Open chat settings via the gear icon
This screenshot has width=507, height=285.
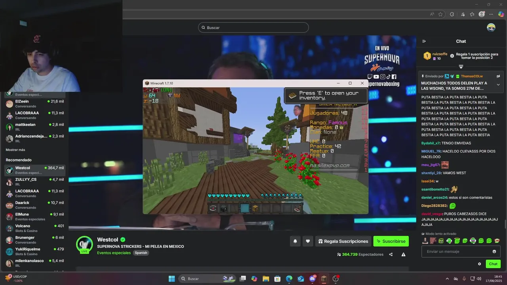click(x=479, y=264)
